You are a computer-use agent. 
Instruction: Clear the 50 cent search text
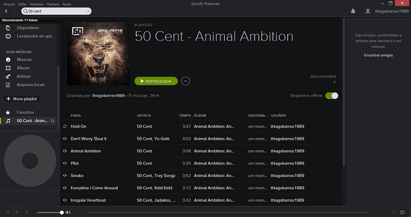(x=88, y=11)
